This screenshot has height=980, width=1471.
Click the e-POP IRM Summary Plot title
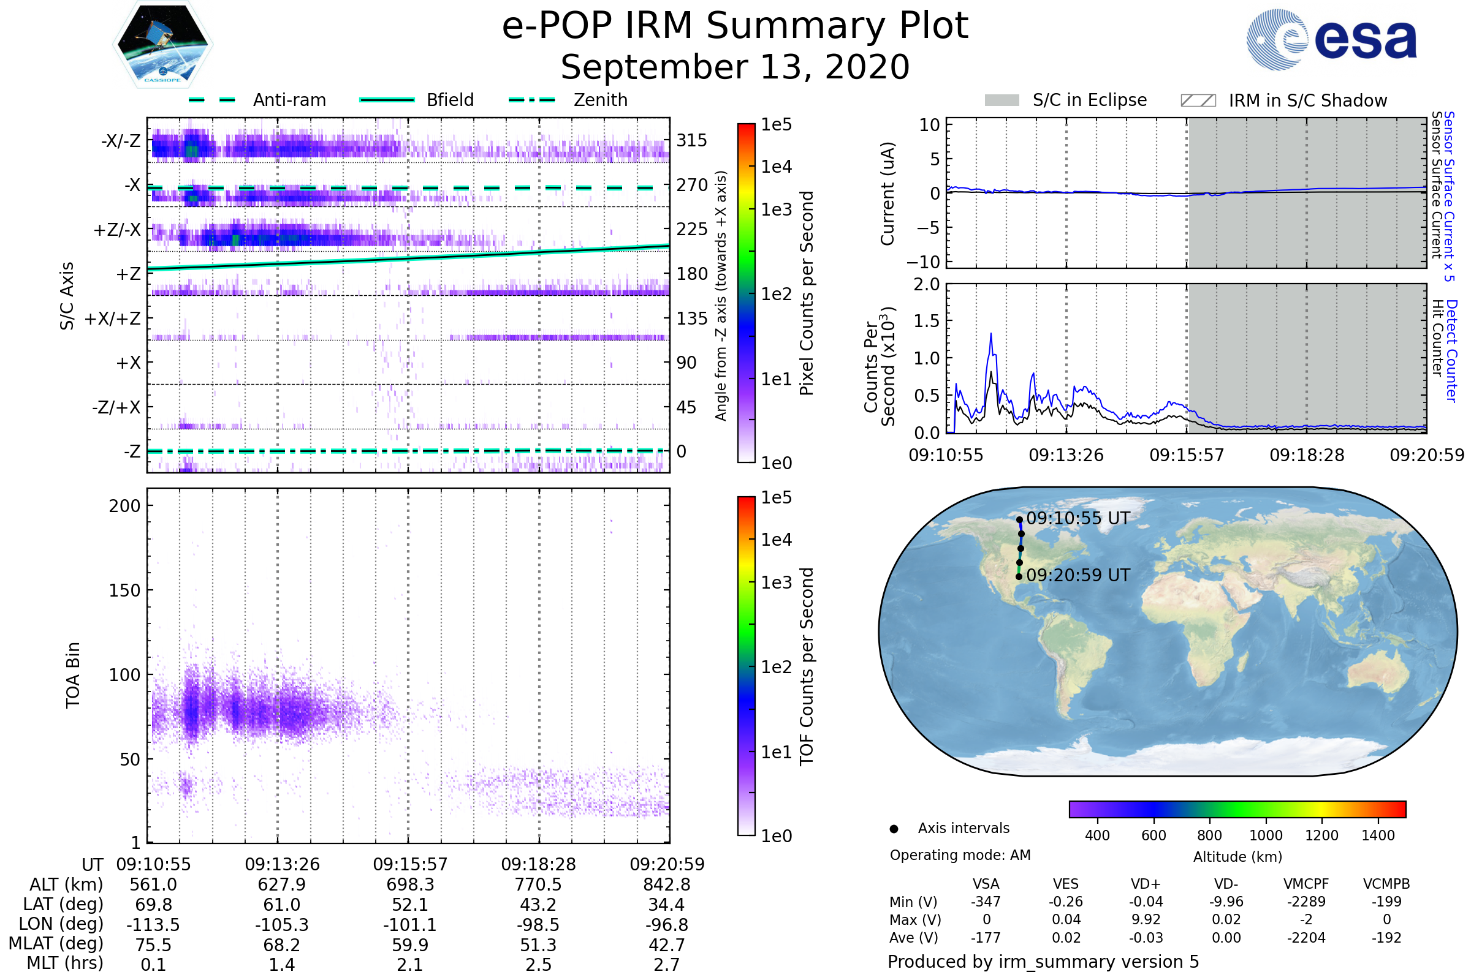coord(735,26)
